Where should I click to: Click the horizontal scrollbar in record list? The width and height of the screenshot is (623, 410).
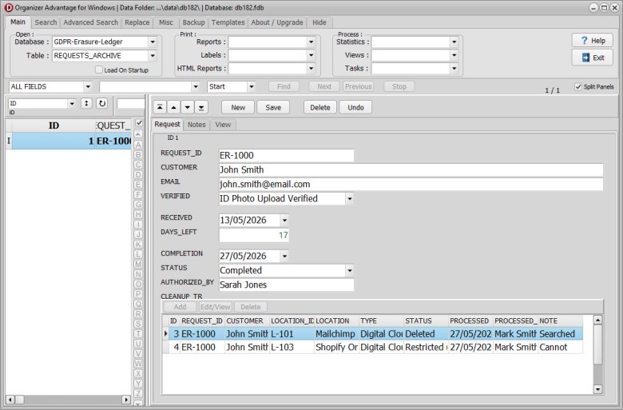tap(68, 400)
